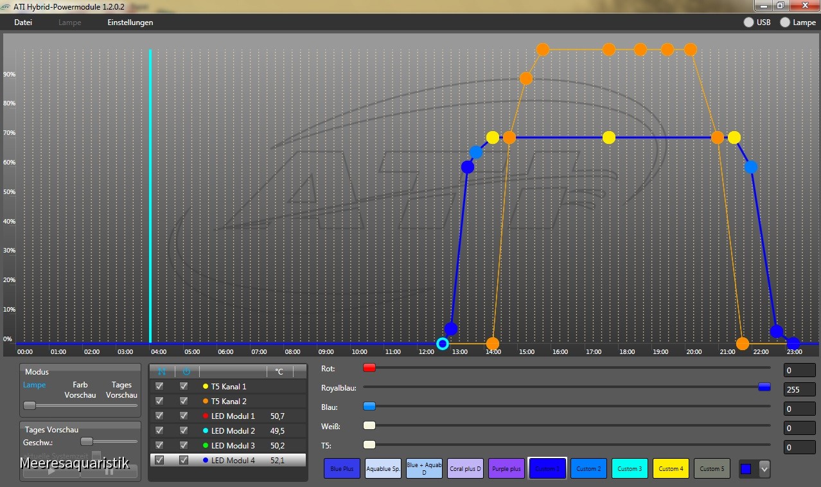Choose the Custom 2 preset
This screenshot has height=487, width=821.
point(589,469)
